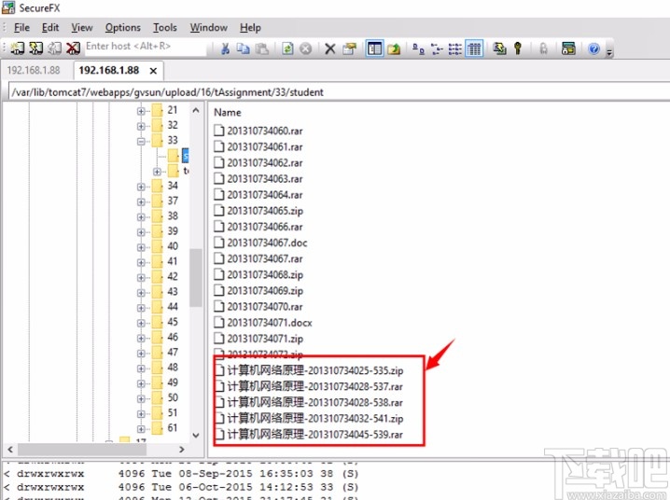Click the remote path address field
Screen dimensions: 670x500
340,91
